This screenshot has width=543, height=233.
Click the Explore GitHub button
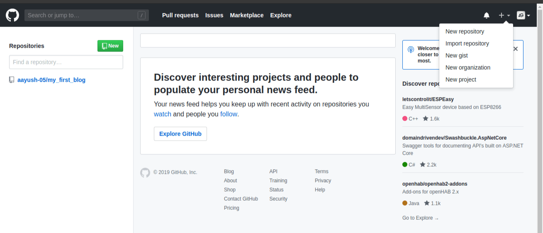point(180,134)
